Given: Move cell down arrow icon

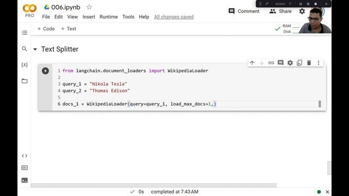Looking at the screenshot, I should 262,63.
